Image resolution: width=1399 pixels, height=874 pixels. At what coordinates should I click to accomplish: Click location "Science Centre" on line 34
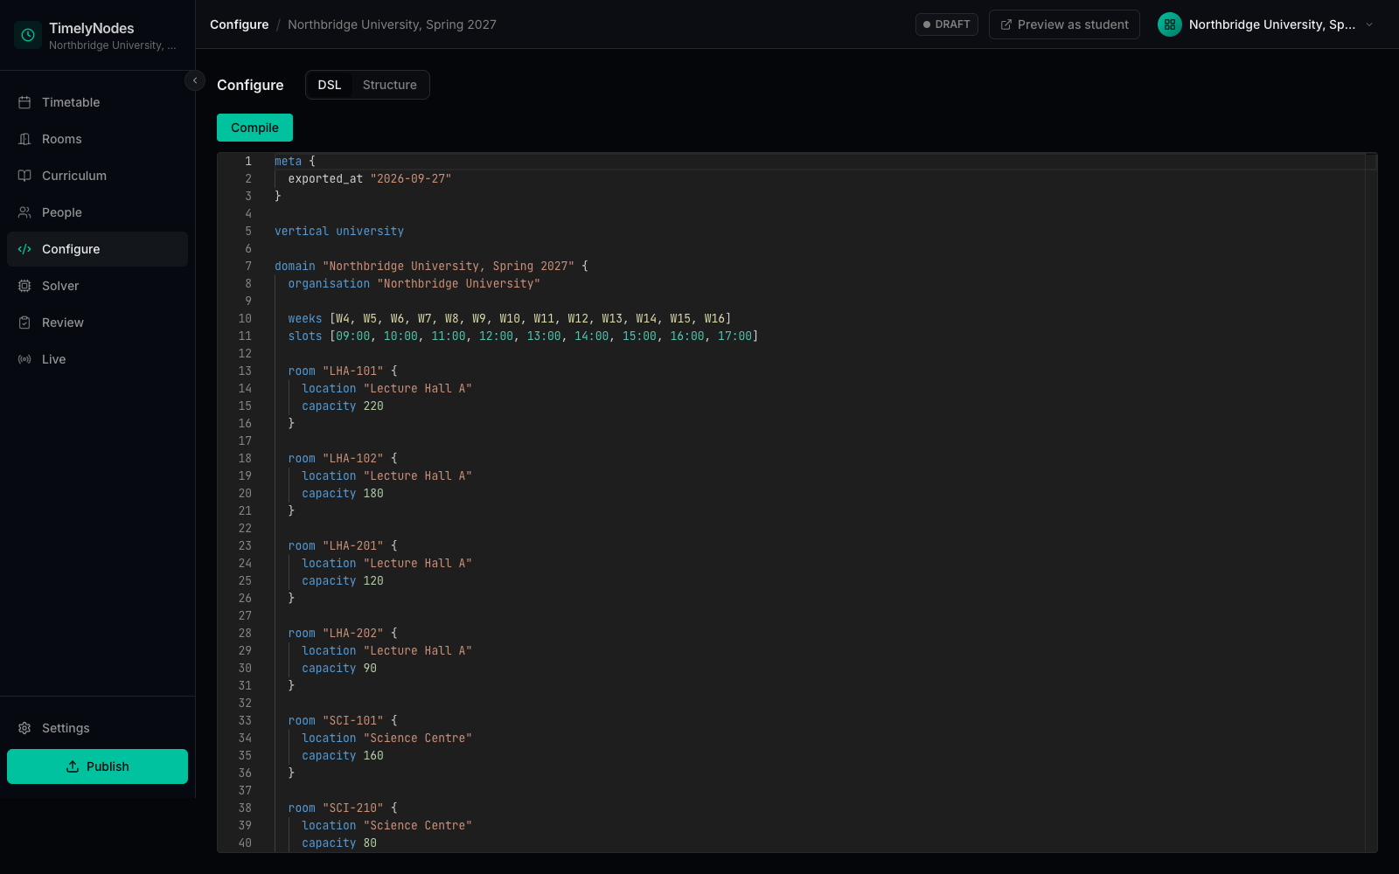pyautogui.click(x=386, y=738)
